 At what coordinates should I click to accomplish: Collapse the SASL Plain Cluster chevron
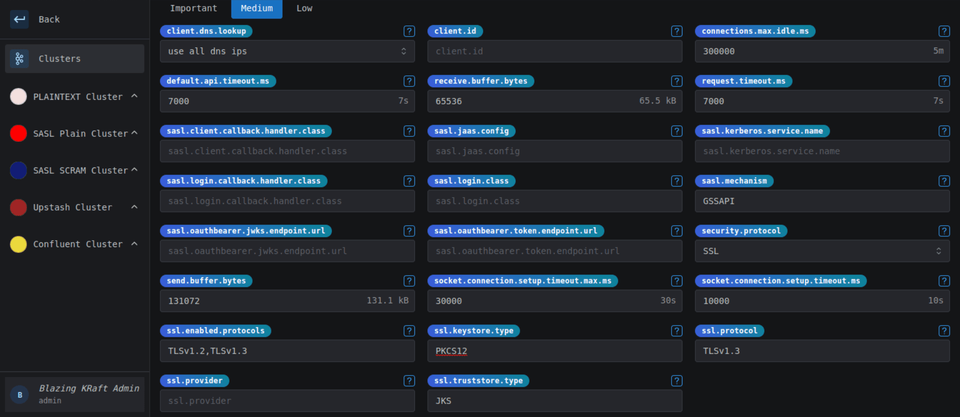click(x=134, y=133)
